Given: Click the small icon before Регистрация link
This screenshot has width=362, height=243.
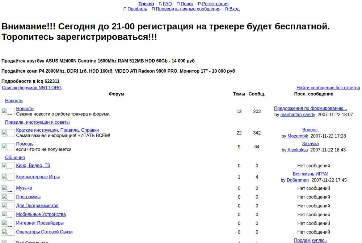Looking at the screenshot, I should [x=200, y=4].
